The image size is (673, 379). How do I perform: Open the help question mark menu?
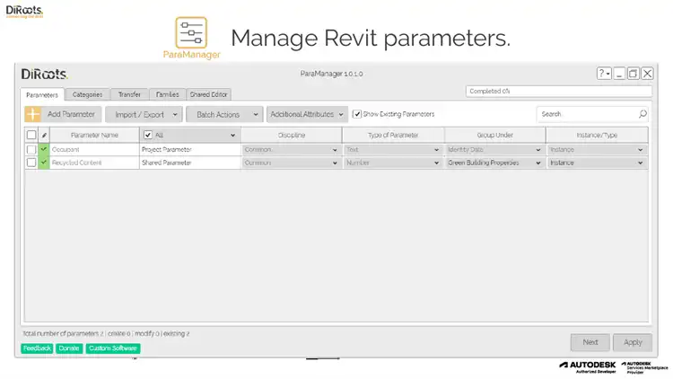604,74
